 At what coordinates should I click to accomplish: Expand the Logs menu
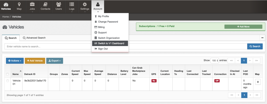pos(72,7)
